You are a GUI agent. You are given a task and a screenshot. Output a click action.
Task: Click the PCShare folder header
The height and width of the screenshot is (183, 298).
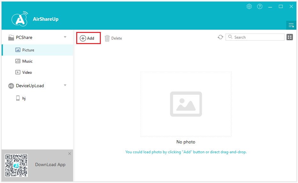point(20,37)
